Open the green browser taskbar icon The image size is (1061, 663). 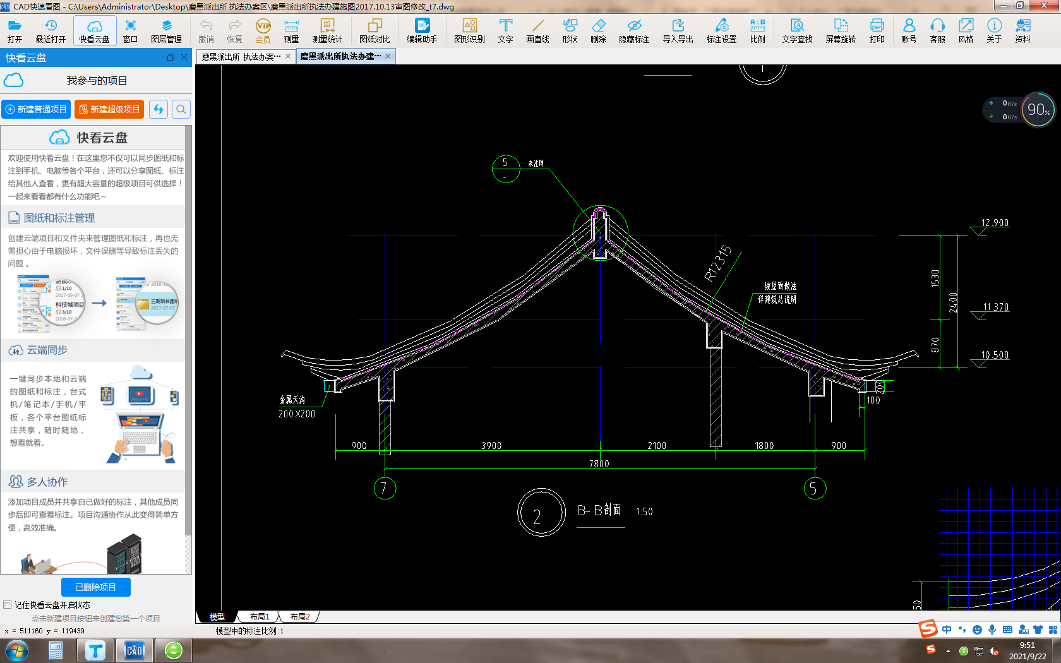pyautogui.click(x=174, y=650)
